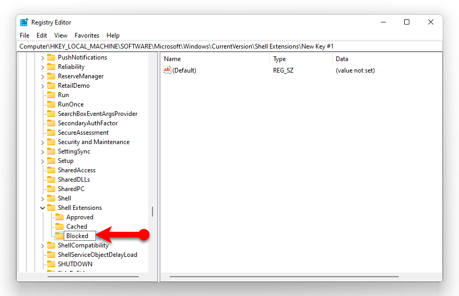Click the Reliability folder icon
Image resolution: width=459 pixels, height=296 pixels.
click(51, 66)
